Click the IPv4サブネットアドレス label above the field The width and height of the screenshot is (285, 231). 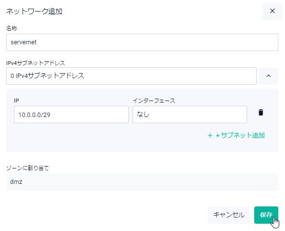pyautogui.click(x=36, y=63)
